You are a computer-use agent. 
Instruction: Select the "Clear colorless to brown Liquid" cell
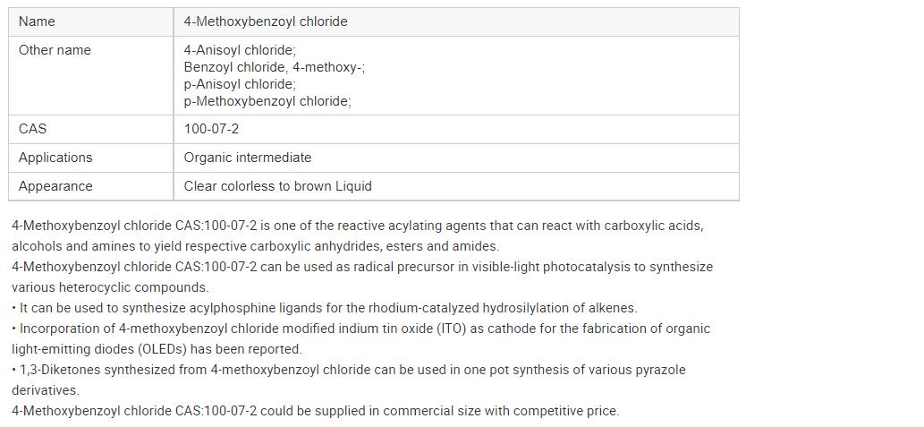(x=277, y=186)
